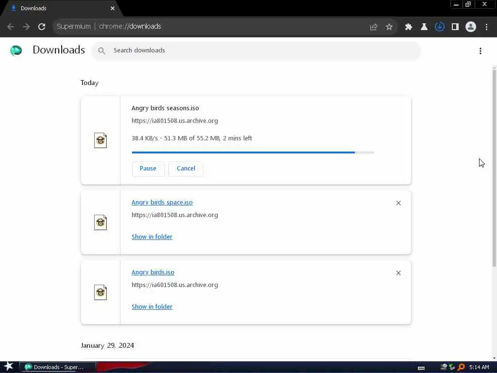Click the Angry birds.iso file icon

(x=100, y=292)
